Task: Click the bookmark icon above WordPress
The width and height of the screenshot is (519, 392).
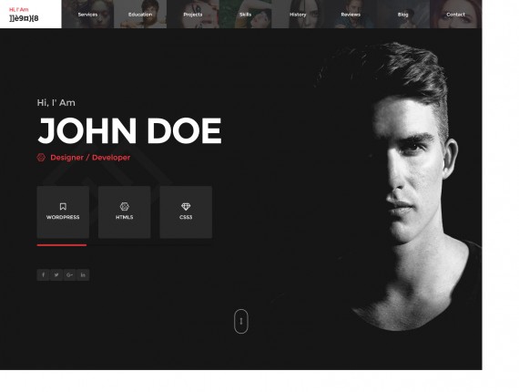Action: pos(63,206)
